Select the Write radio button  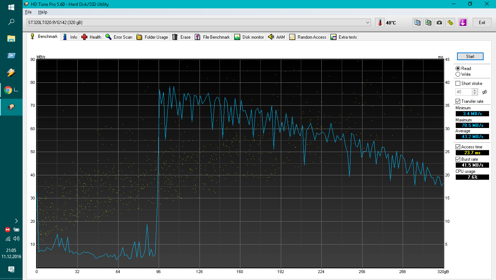pos(458,74)
